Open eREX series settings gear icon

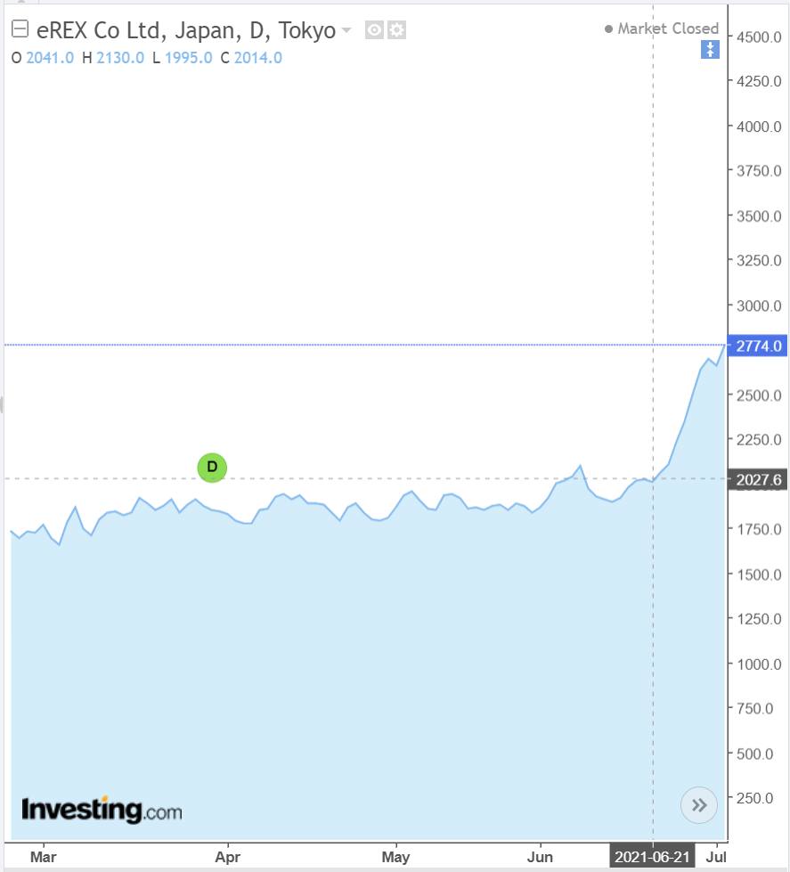click(396, 30)
